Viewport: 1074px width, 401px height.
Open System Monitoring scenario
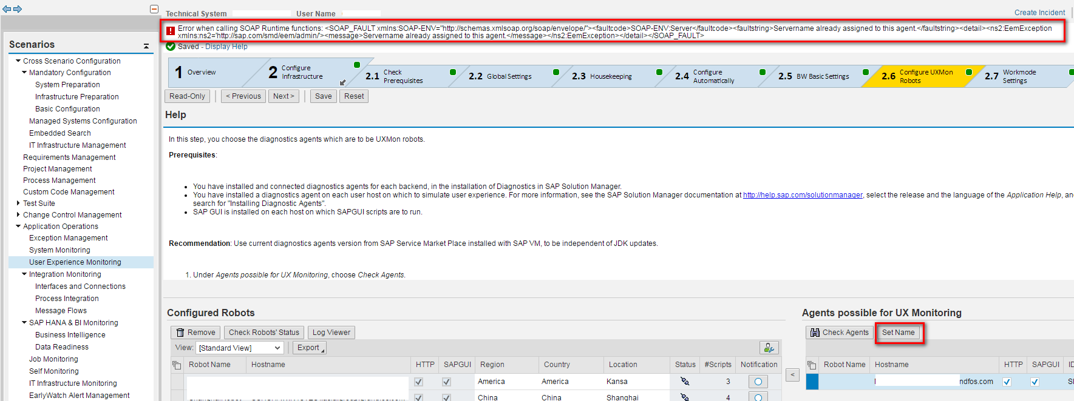[59, 250]
